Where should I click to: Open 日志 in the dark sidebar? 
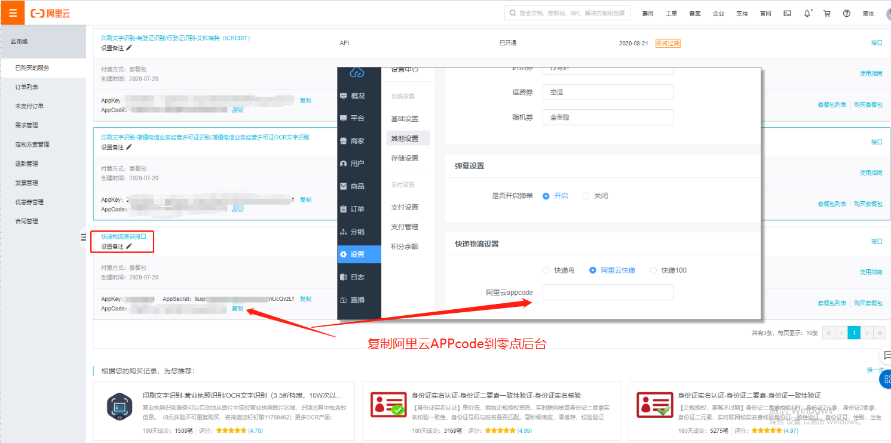pos(359,277)
